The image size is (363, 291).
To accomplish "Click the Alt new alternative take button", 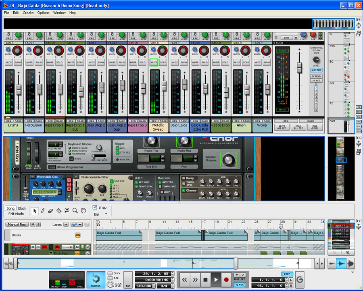I will (x=243, y=275).
